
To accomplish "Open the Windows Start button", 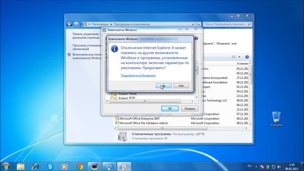I will [6, 167].
